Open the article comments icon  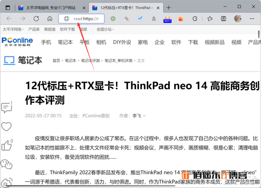(6, 108)
